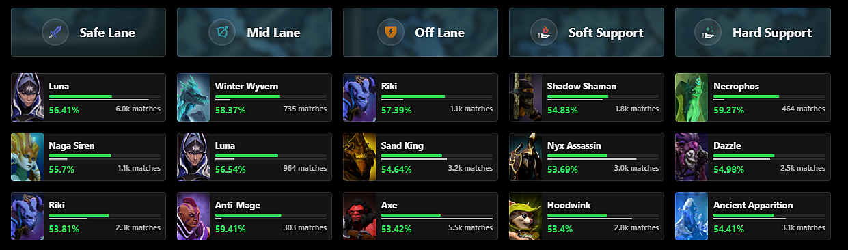Click the Soft Support flame icon
This screenshot has width=848, height=250.
544,32
